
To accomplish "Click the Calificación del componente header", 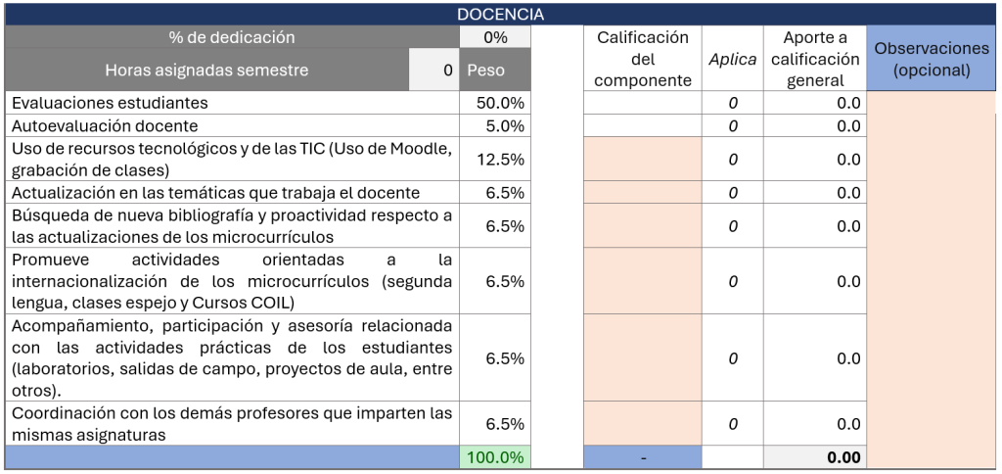I will pos(643,59).
